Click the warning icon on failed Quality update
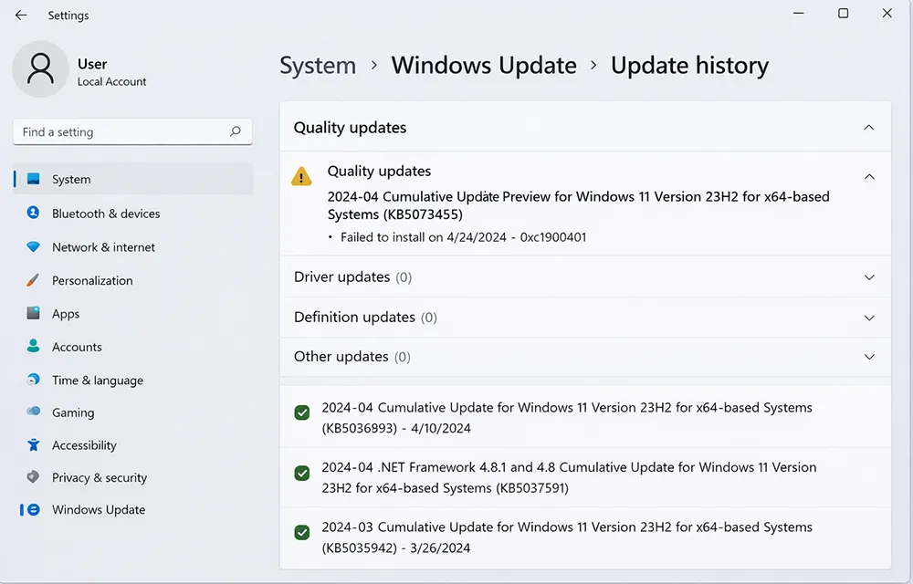 [301, 176]
